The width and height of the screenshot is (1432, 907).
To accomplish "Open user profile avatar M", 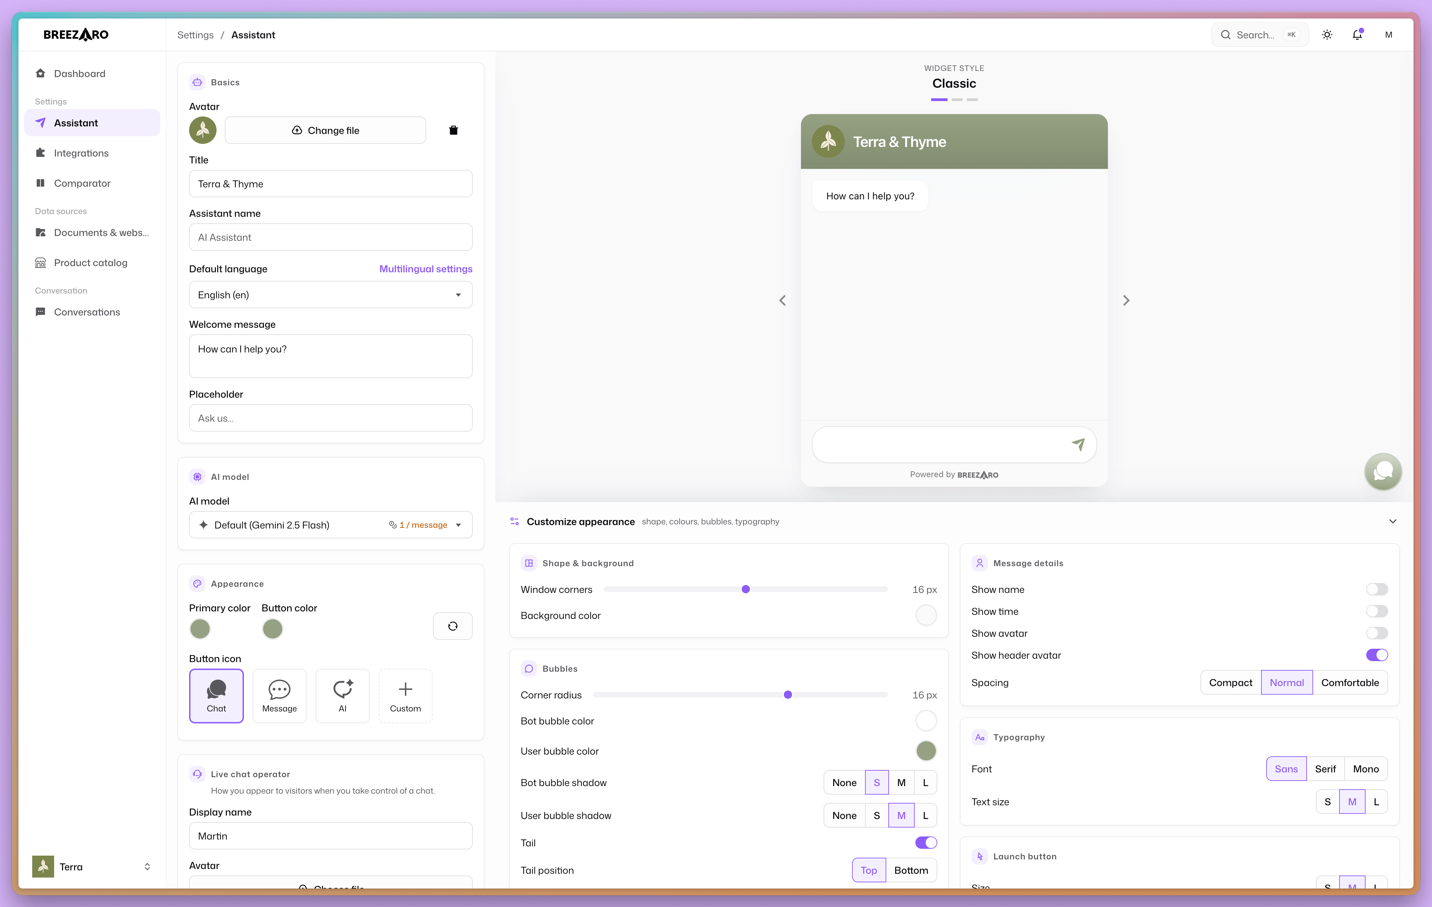I will [x=1388, y=35].
